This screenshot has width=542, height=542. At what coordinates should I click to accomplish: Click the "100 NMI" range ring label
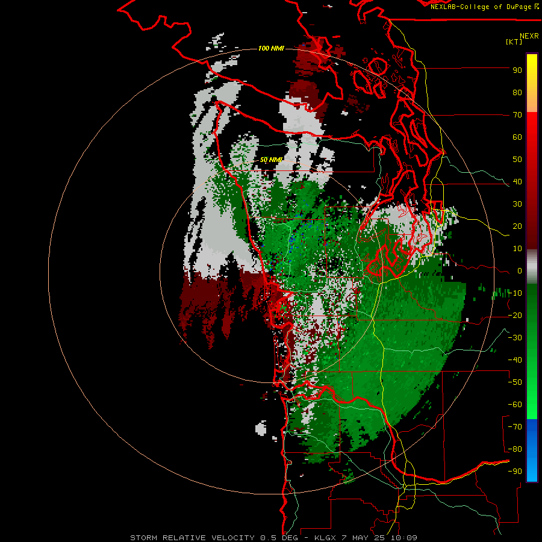[271, 48]
